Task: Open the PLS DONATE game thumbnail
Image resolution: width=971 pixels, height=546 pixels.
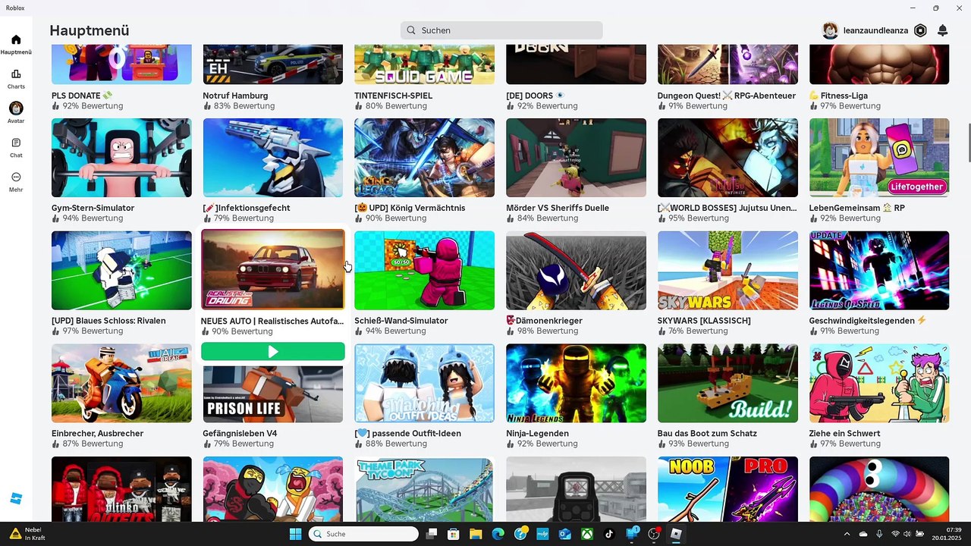Action: [x=121, y=64]
